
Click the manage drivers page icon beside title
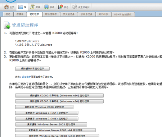7,25
